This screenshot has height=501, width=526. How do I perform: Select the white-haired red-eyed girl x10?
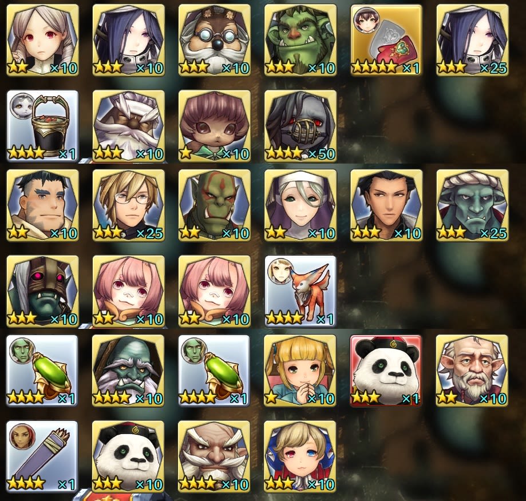(x=42, y=40)
